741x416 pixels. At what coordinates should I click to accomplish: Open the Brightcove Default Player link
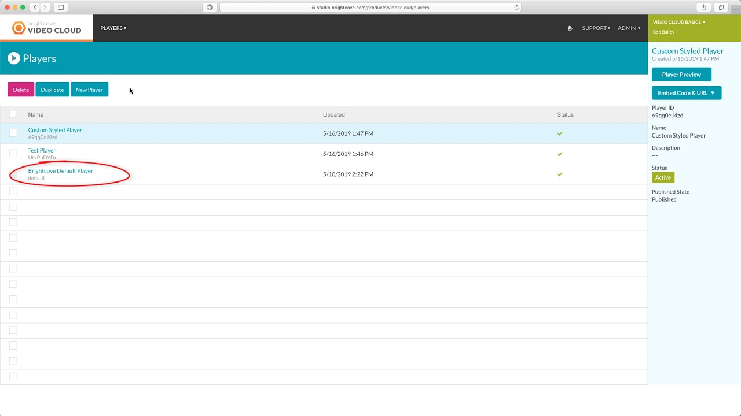pyautogui.click(x=61, y=171)
